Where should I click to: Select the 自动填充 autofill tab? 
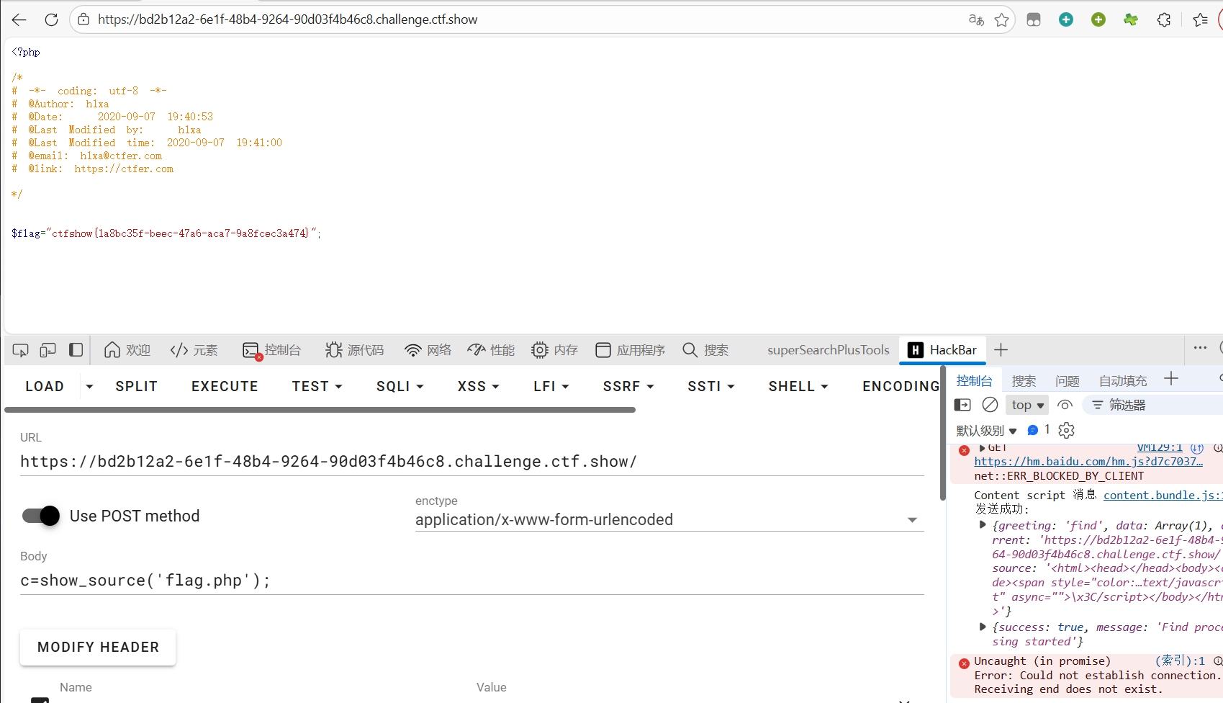1122,381
